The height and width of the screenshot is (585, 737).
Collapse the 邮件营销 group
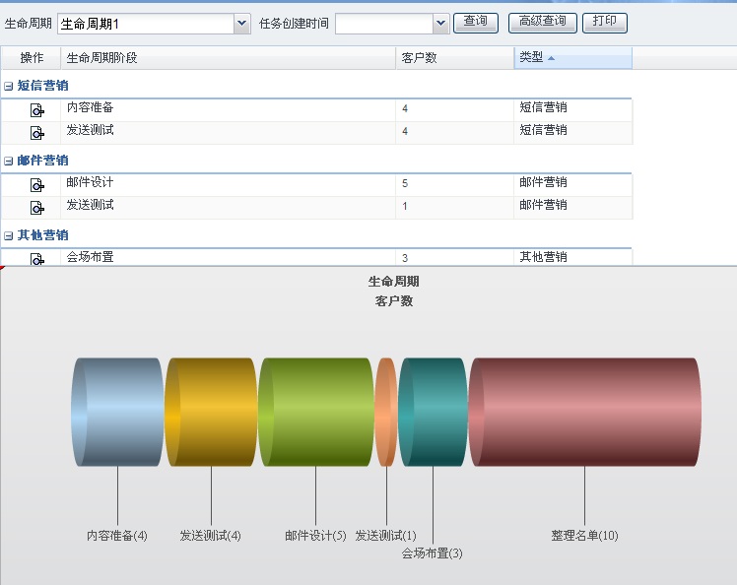coord(9,161)
